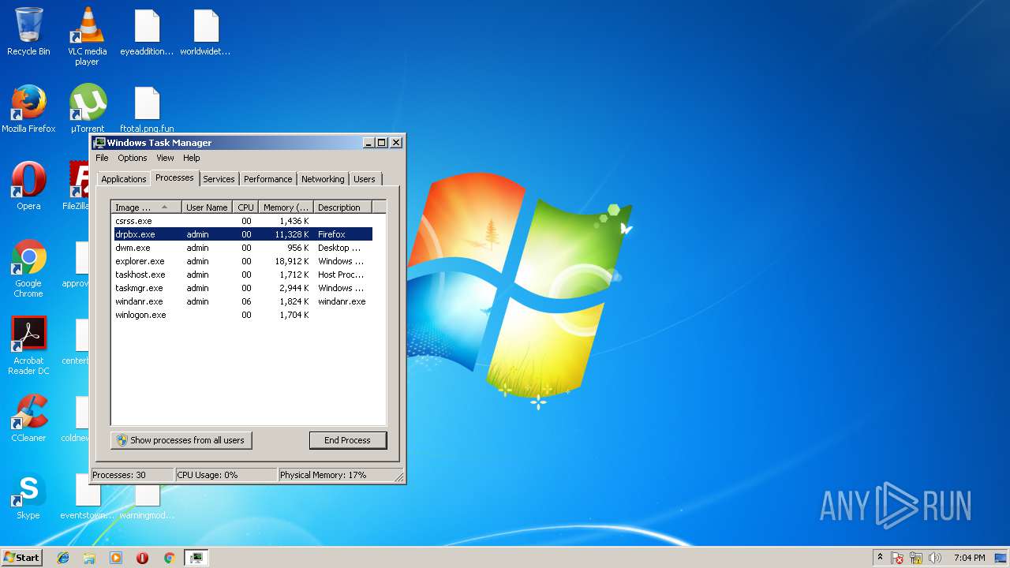
Task: Click Task Manager title bar icon
Action: coord(99,143)
